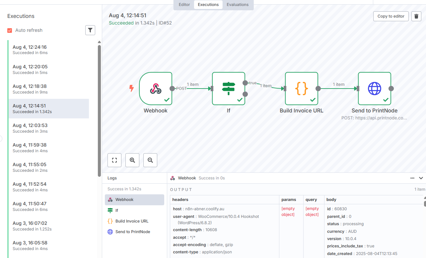Image resolution: width=426 pixels, height=258 pixels.
Task: Click the Send to PrintNode globe node
Action: pyautogui.click(x=374, y=89)
